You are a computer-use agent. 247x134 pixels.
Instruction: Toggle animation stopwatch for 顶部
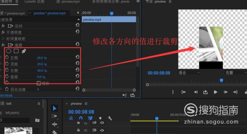[7, 64]
